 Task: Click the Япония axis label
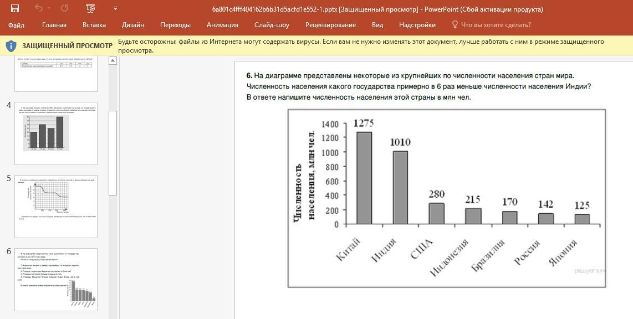pyautogui.click(x=563, y=253)
